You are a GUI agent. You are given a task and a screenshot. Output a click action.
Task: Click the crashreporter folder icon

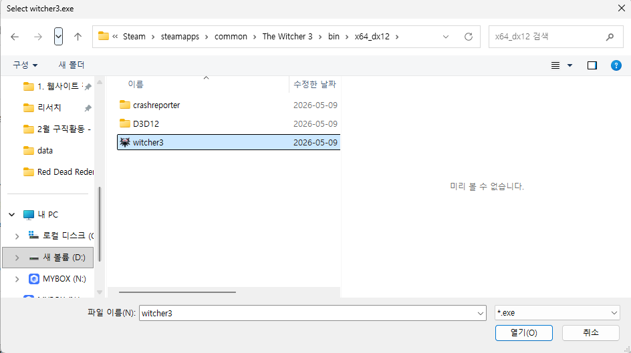coord(125,105)
